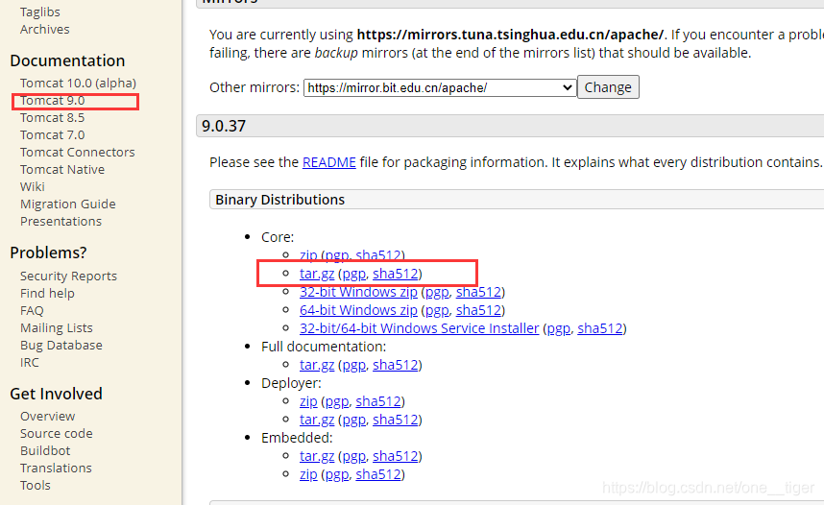Open Get Involved Overview link
The height and width of the screenshot is (505, 824).
point(47,416)
